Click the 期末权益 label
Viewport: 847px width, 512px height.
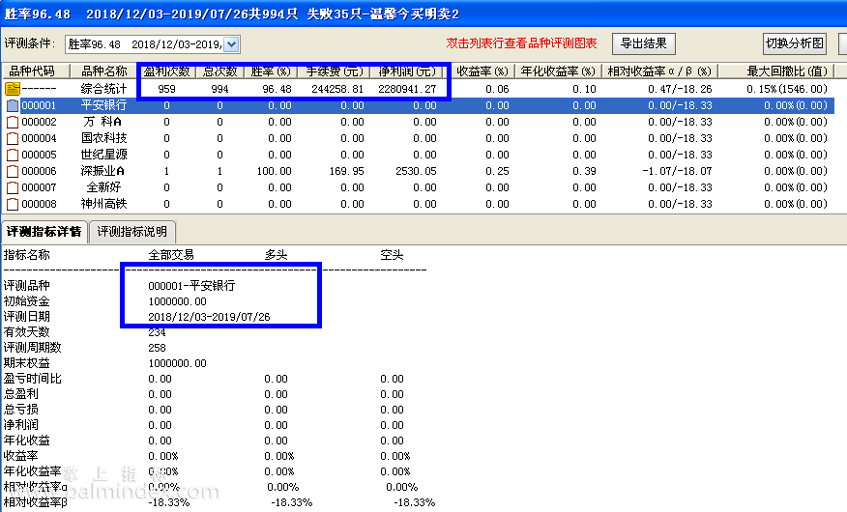click(x=26, y=363)
